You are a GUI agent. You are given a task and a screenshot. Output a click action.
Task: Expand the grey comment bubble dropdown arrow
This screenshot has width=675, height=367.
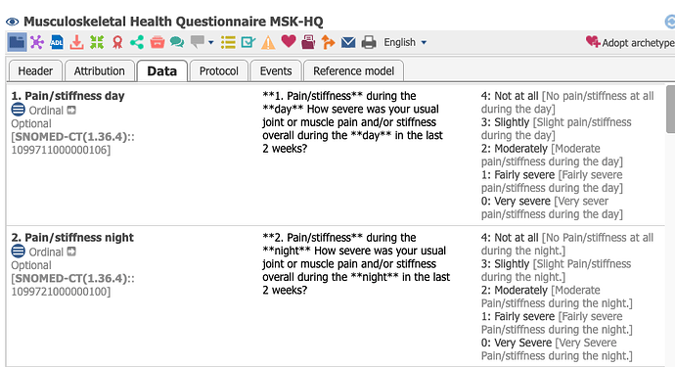tap(211, 42)
